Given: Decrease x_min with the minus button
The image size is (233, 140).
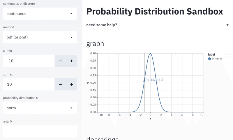Looking at the screenshot, I should (60, 61).
